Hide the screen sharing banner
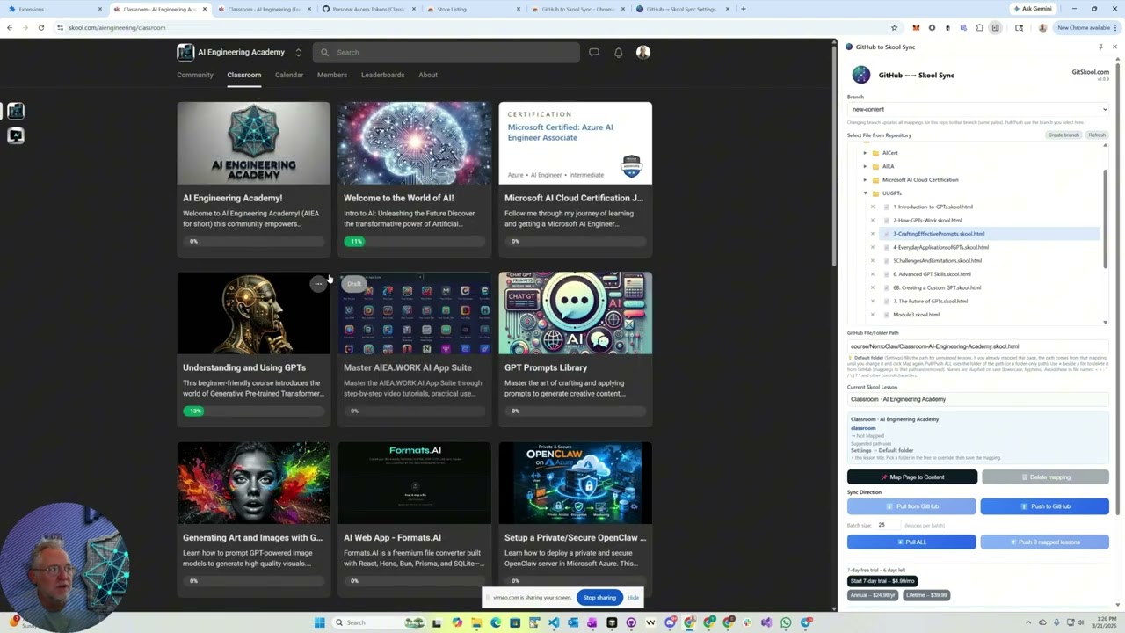 633,598
